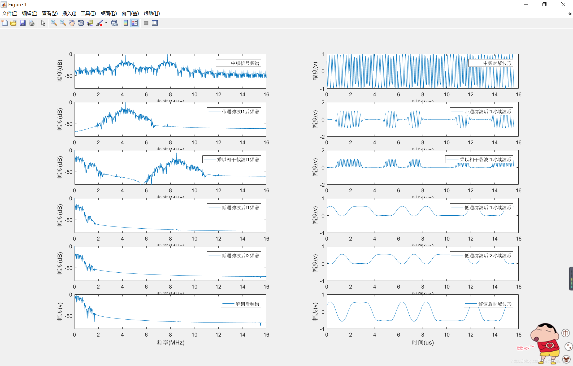Open the 插入(I) menu
This screenshot has height=366, width=573.
tap(69, 14)
